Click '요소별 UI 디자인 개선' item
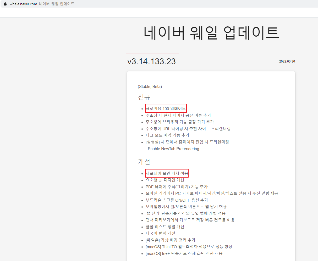 (165, 180)
